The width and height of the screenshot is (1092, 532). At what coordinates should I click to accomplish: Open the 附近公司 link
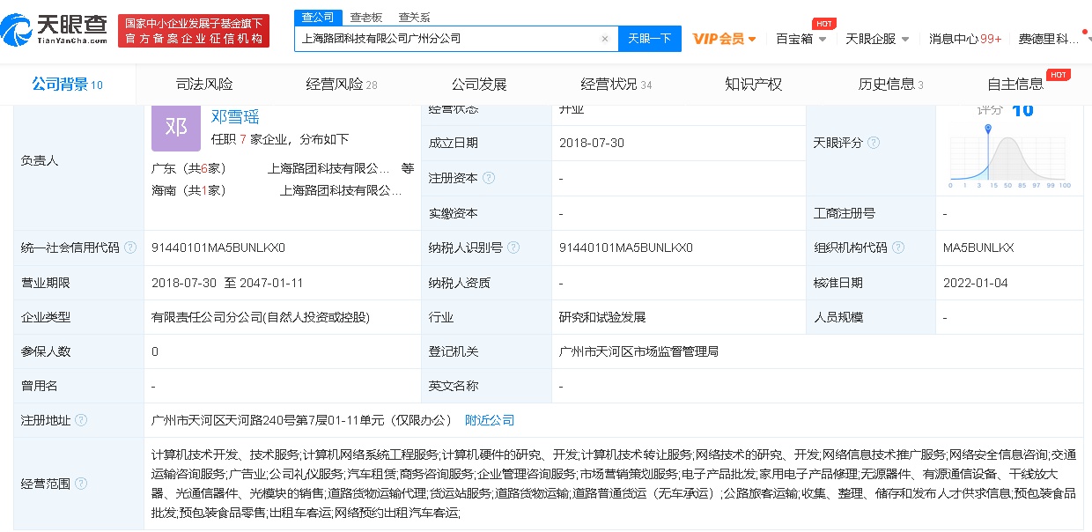[490, 421]
